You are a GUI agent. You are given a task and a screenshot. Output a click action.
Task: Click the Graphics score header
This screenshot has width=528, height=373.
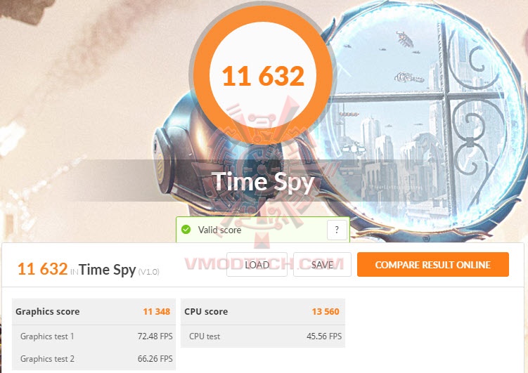[x=48, y=311]
